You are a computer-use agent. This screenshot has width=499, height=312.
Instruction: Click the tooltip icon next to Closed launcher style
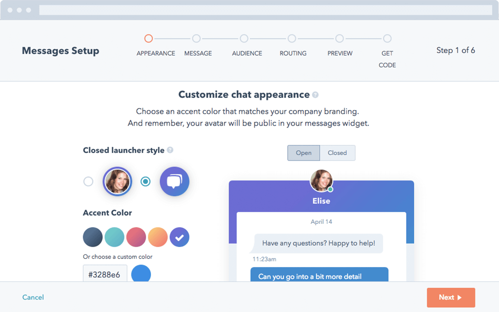pyautogui.click(x=169, y=150)
